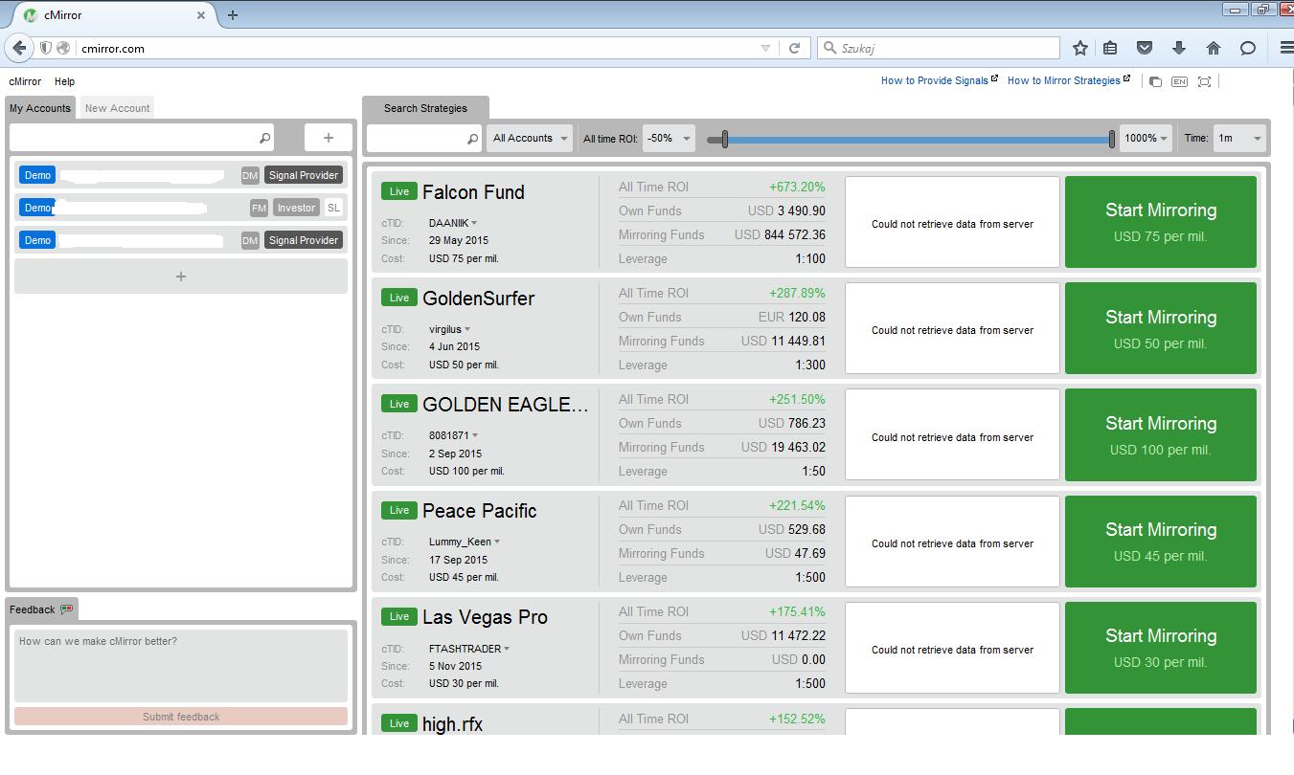1294x775 pixels.
Task: Click the Live badge for Falcon Fund
Action: tap(398, 191)
